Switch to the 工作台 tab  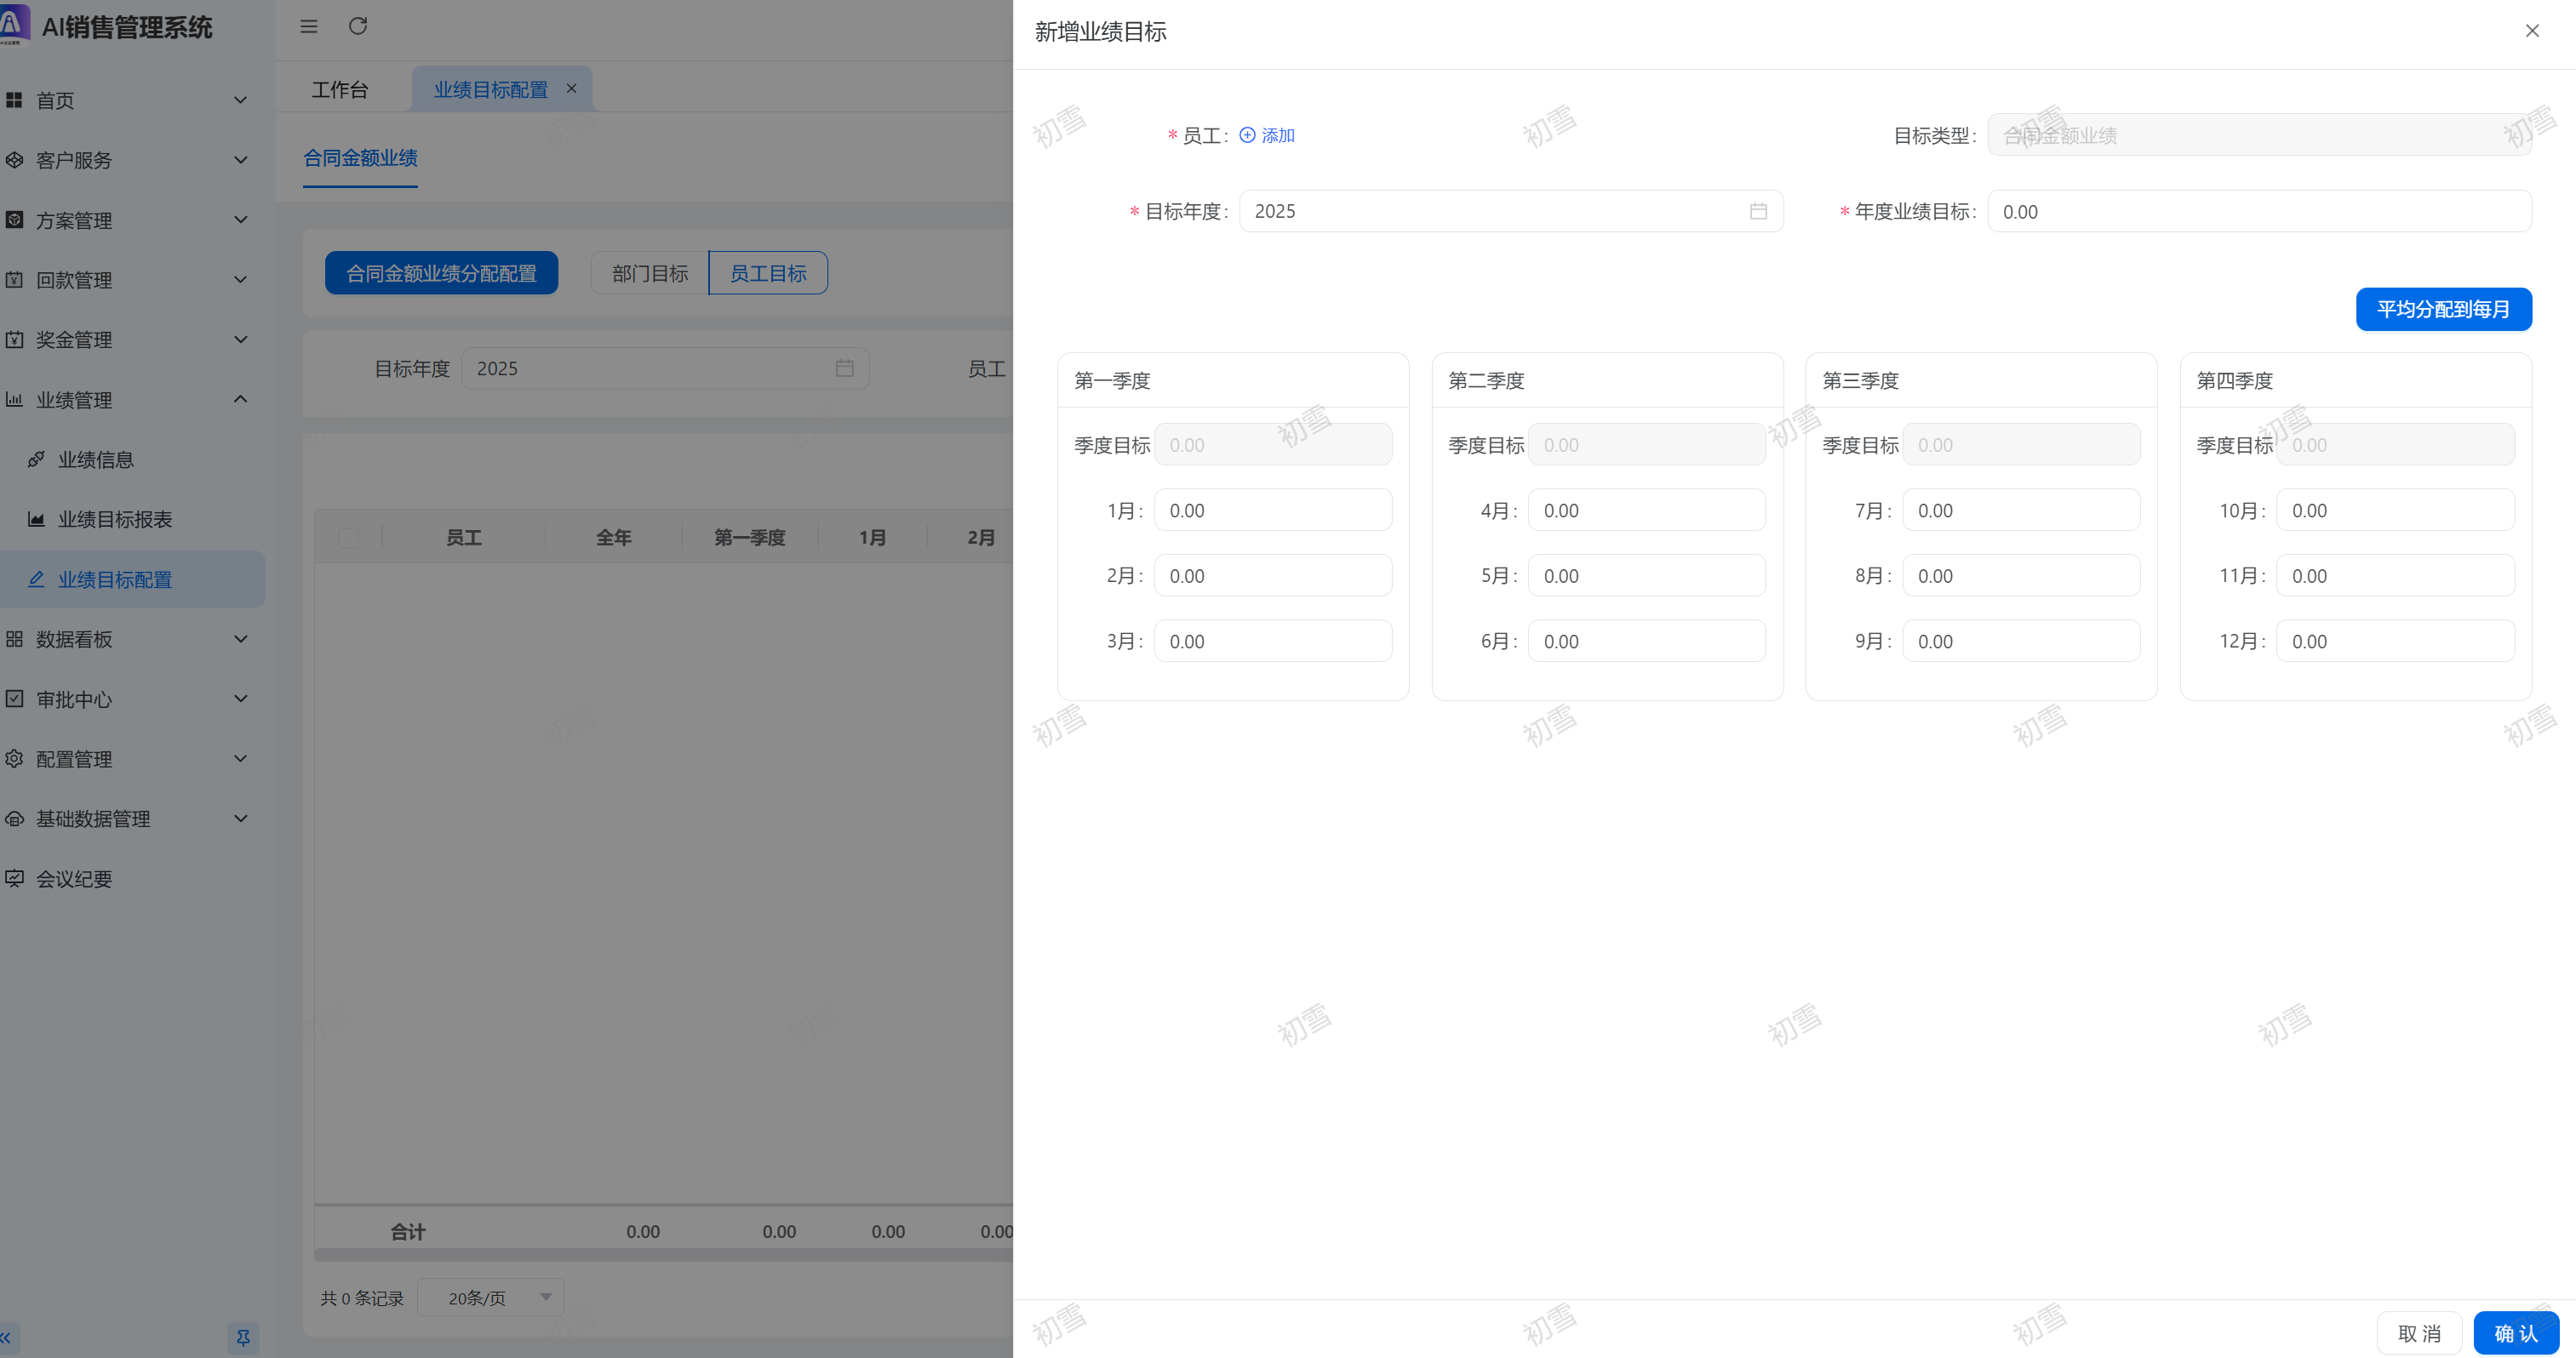(x=340, y=90)
